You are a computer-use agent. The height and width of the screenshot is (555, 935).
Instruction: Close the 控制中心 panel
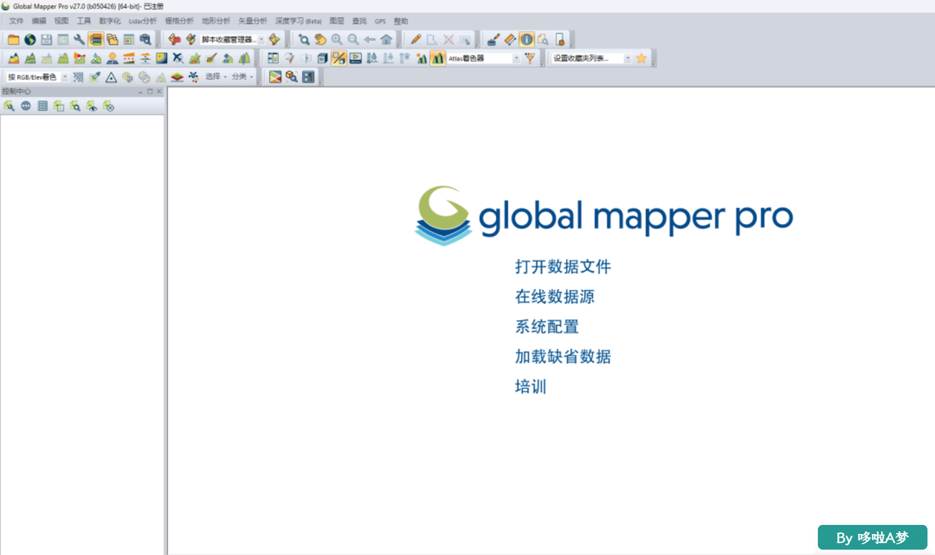[x=159, y=91]
